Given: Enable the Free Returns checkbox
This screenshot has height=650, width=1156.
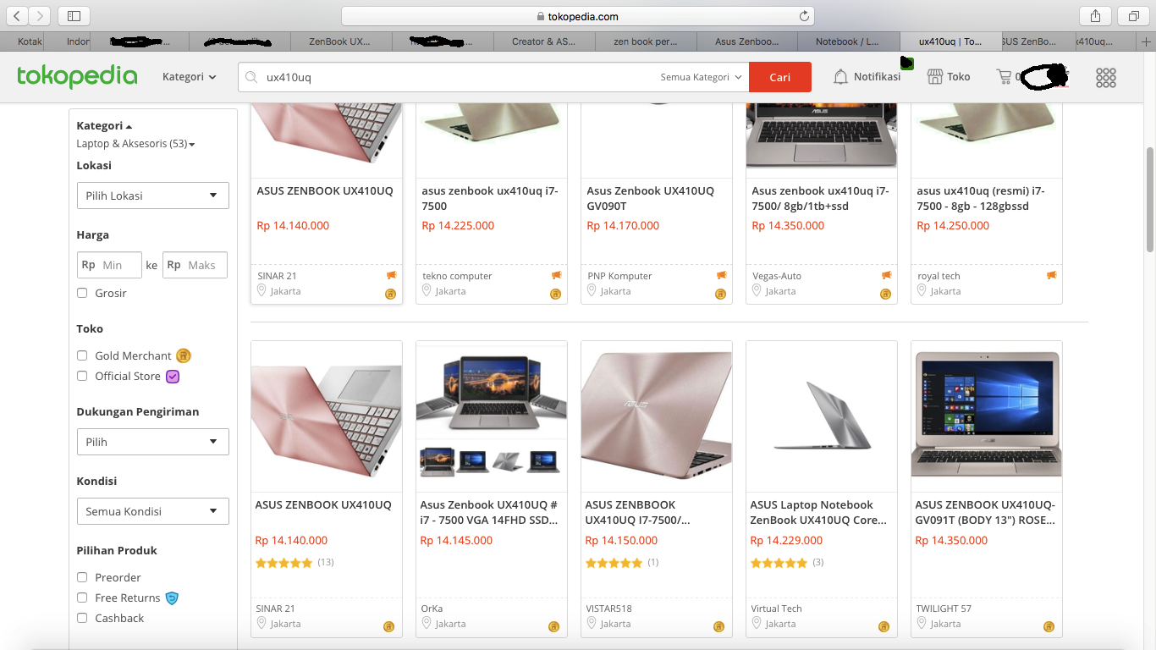Looking at the screenshot, I should tap(82, 598).
